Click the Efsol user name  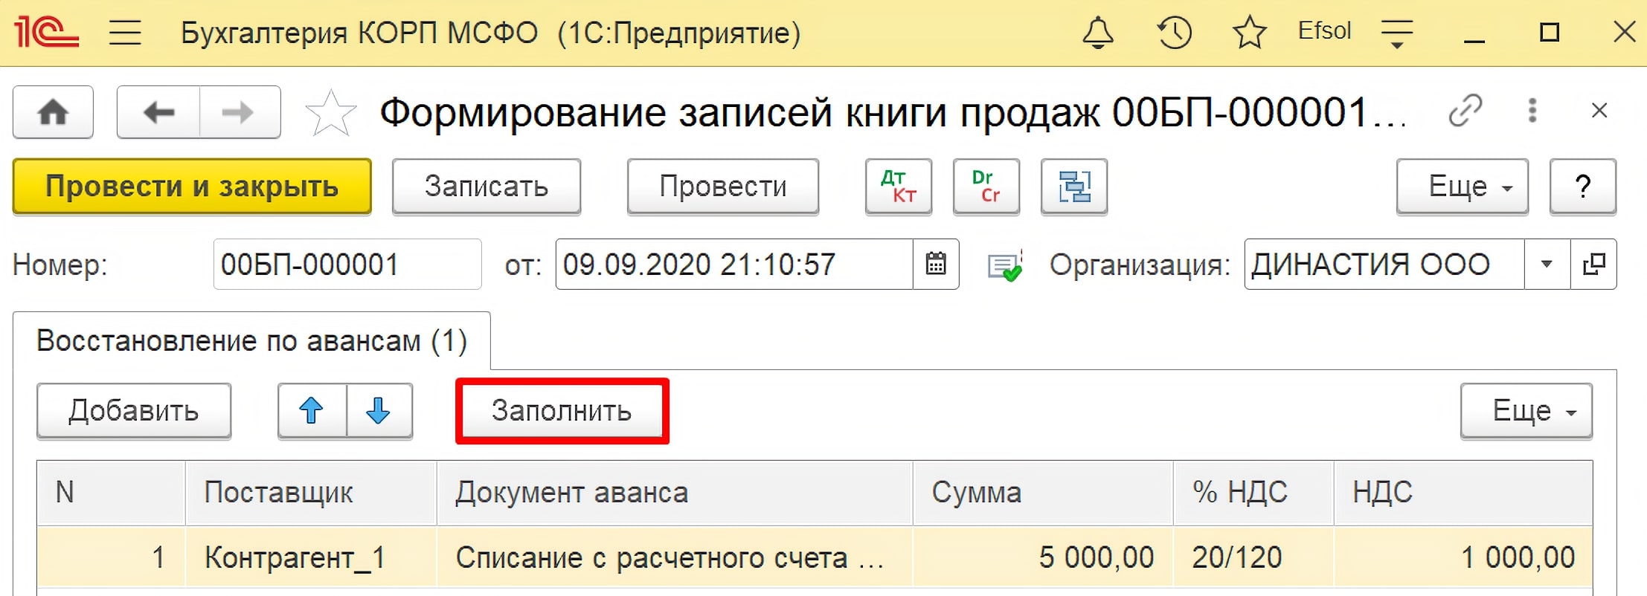pyautogui.click(x=1324, y=31)
